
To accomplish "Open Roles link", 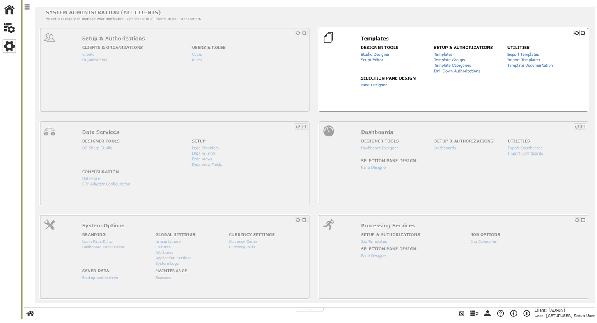I will click(x=197, y=60).
